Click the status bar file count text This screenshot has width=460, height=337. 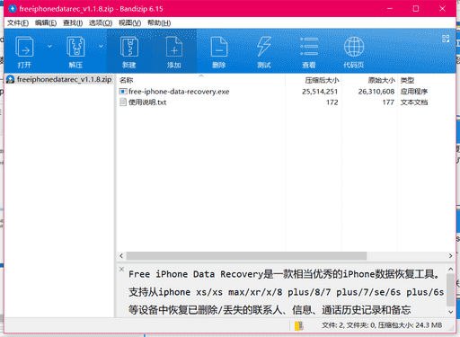[382, 325]
